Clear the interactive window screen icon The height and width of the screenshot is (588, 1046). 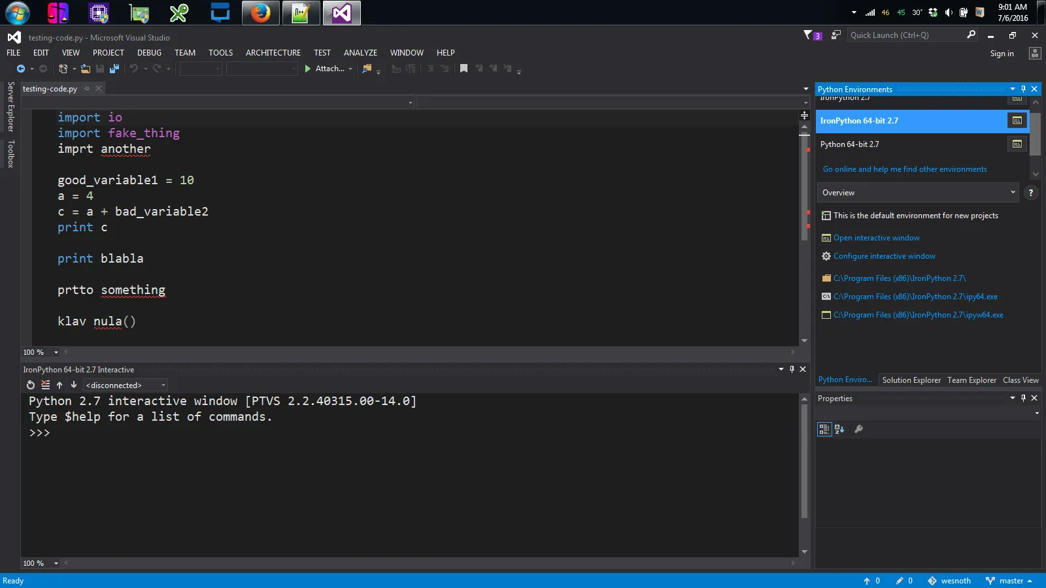[45, 385]
